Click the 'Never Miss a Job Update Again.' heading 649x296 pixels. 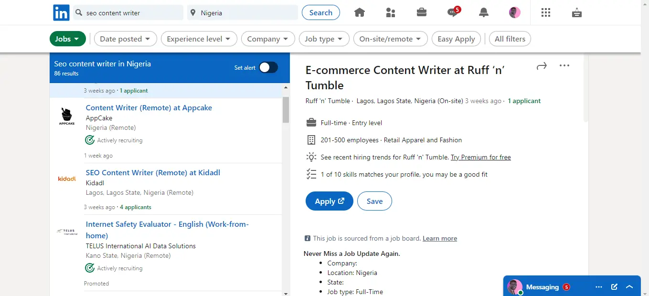(x=352, y=254)
